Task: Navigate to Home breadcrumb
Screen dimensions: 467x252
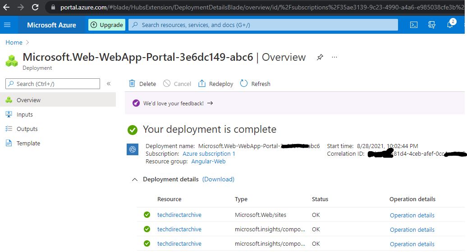Action: tap(14, 42)
